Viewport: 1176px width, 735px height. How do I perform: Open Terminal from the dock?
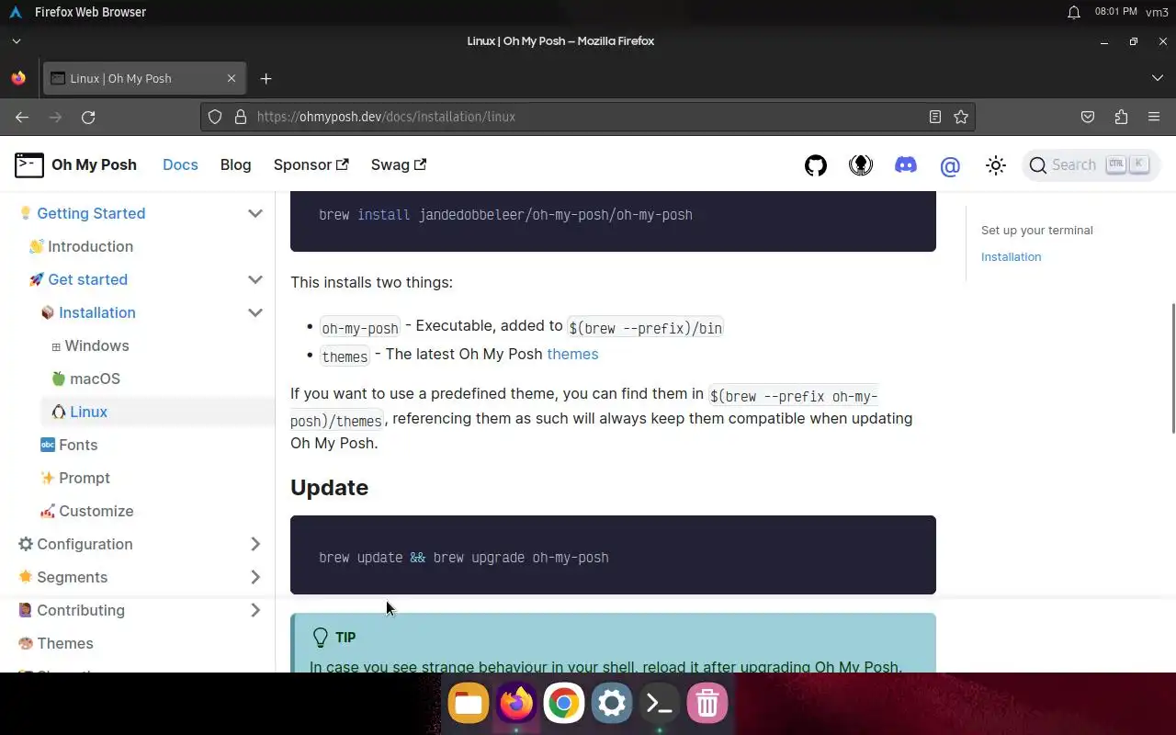[660, 704]
